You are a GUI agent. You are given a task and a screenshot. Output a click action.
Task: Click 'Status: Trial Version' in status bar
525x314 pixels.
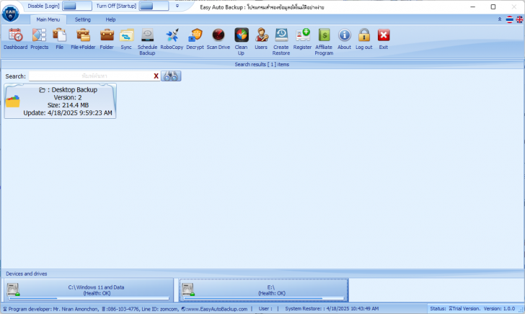tap(455, 309)
